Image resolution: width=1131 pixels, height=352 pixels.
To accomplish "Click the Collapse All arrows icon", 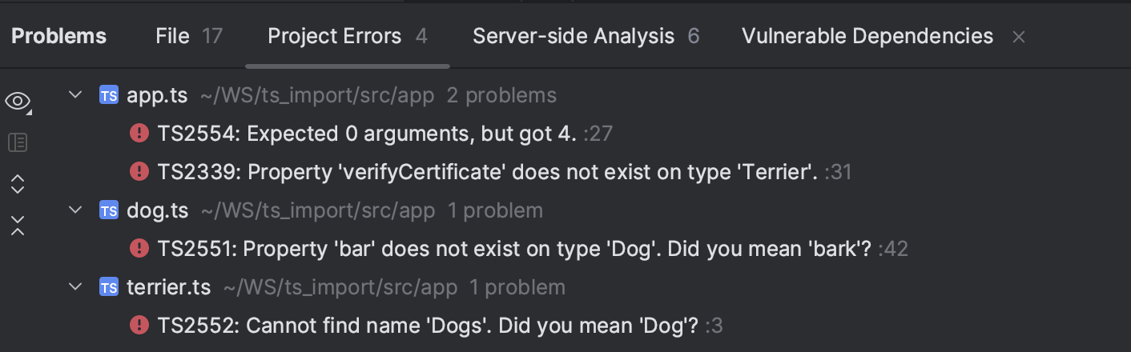I will [x=18, y=226].
